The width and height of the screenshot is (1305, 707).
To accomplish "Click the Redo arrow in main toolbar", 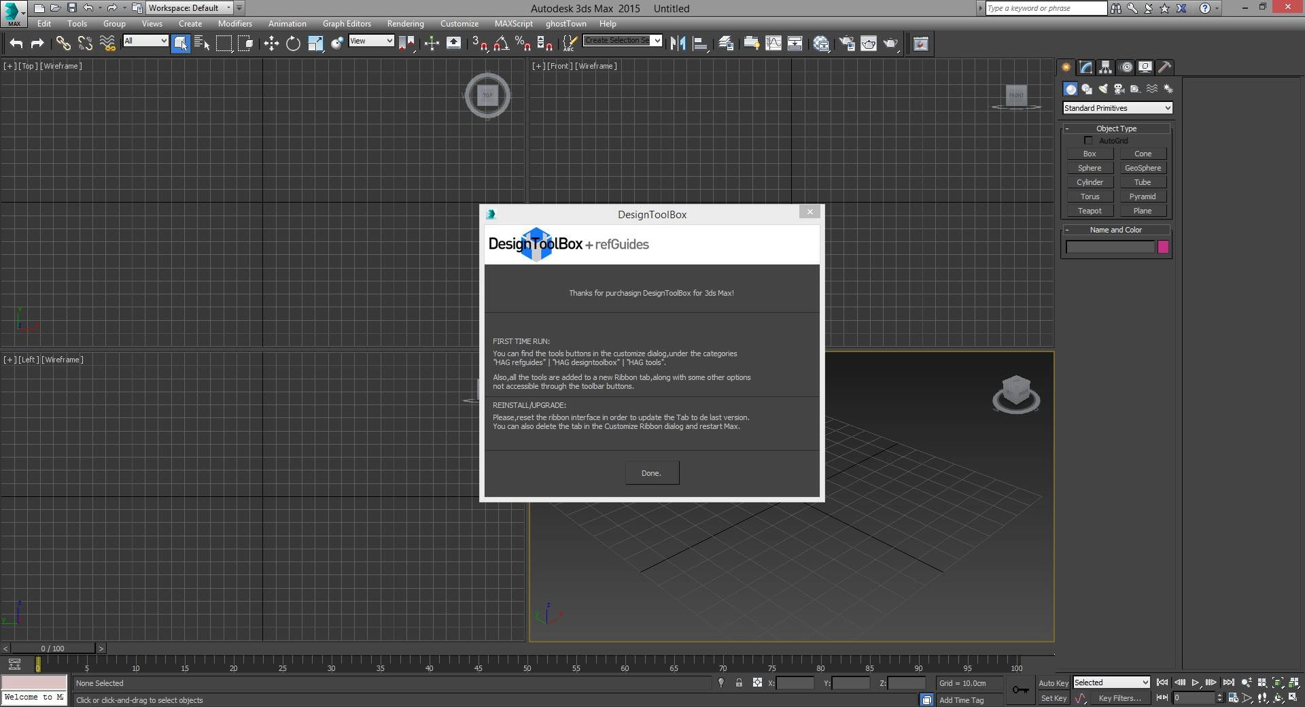I will 38,44.
